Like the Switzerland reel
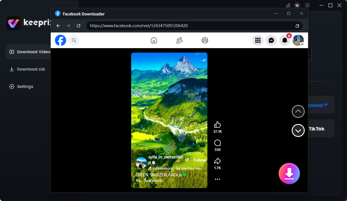Screen dimensions: 347x201 (x=218, y=125)
